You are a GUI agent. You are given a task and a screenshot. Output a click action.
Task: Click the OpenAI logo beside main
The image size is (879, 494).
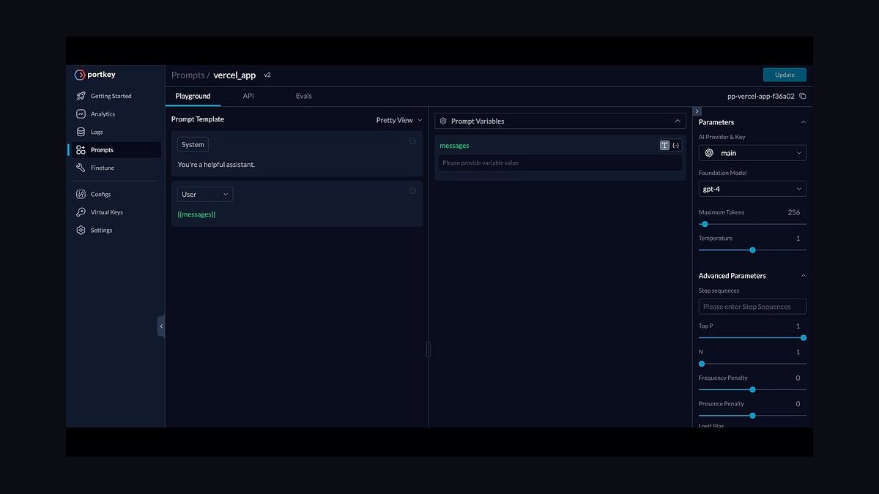click(709, 153)
